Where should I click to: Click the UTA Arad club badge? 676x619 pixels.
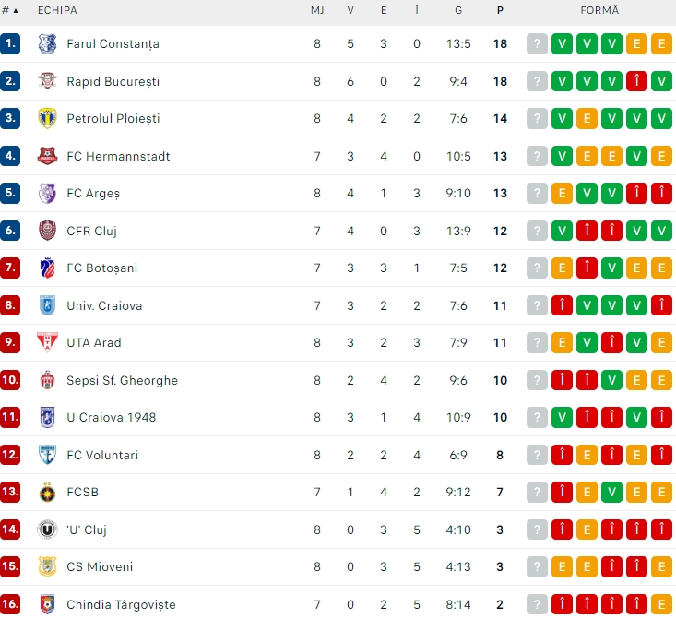pyautogui.click(x=47, y=342)
